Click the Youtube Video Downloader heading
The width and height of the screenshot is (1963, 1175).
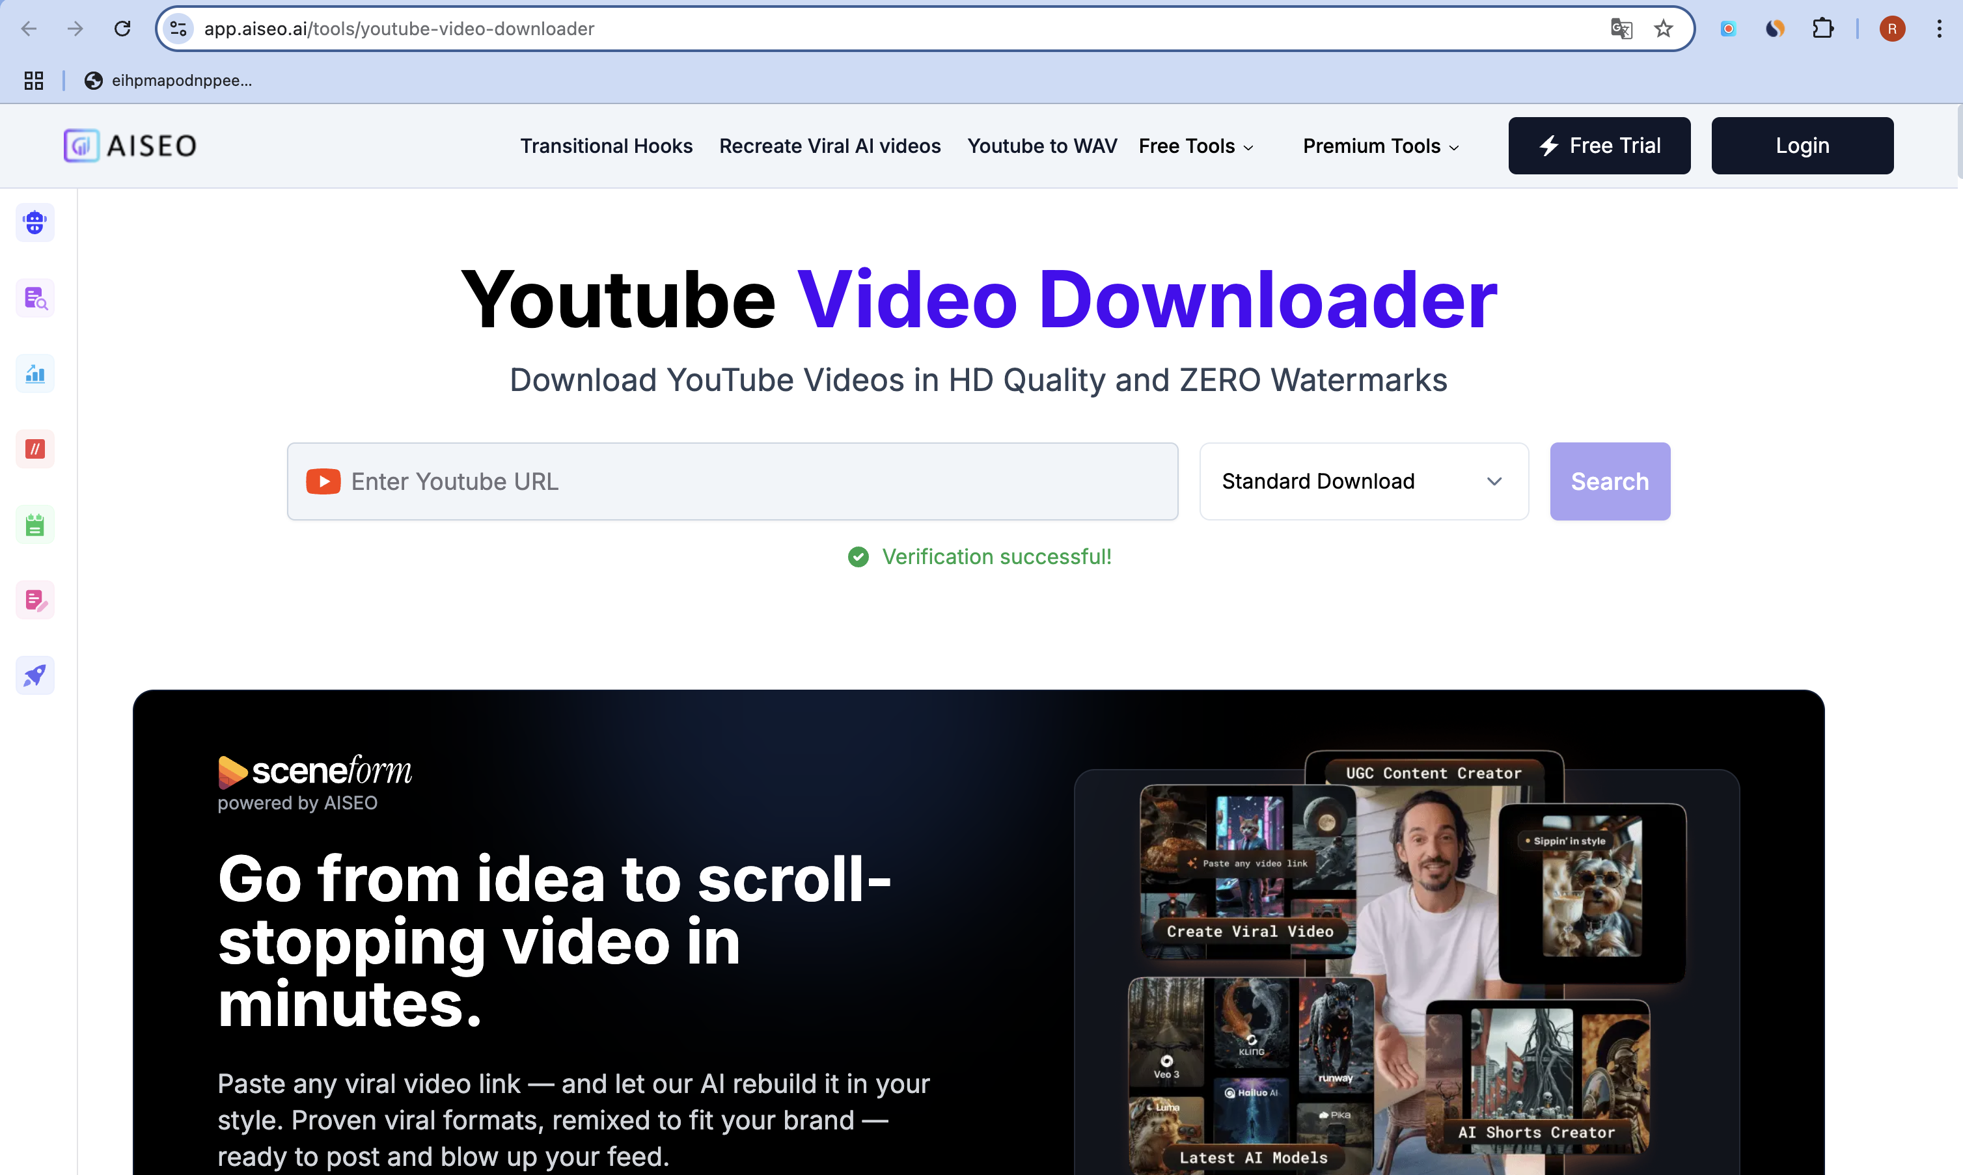pos(979,300)
